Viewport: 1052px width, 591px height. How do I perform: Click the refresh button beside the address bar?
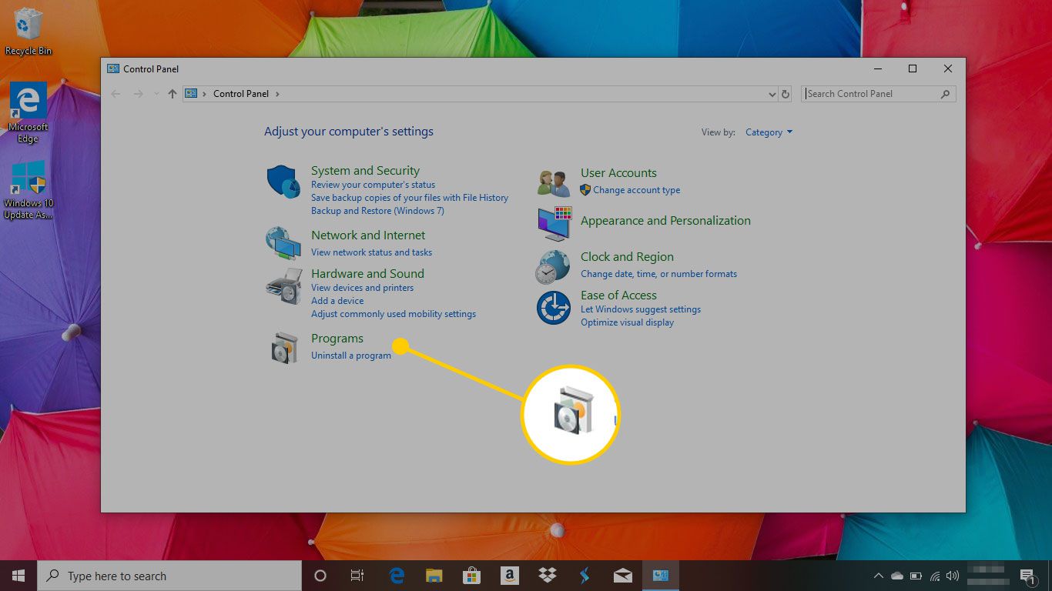click(786, 94)
